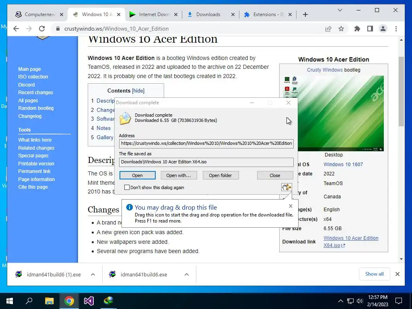This screenshot has height=309, width=412.
Task: Jump to Gallery in contents
Action: tap(105, 137)
